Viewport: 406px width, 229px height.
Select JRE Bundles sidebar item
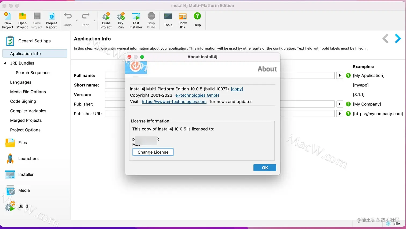tap(22, 63)
